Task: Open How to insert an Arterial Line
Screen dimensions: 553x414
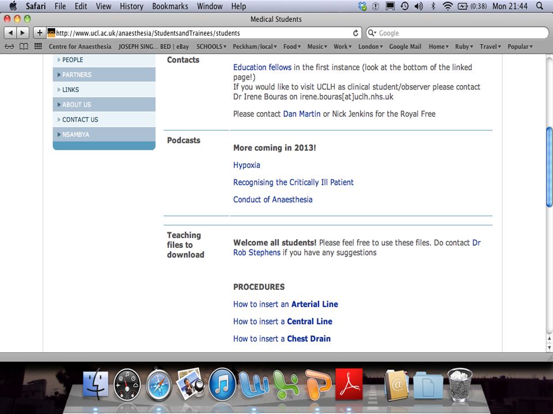Action: (285, 304)
